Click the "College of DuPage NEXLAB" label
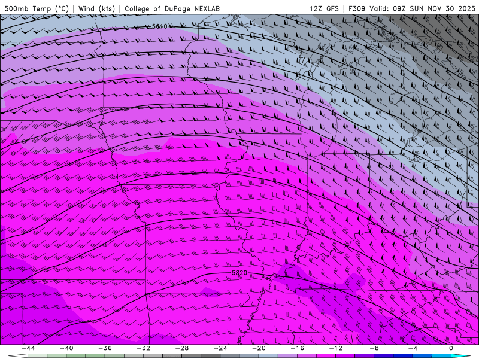The image size is (479, 359). point(172,8)
